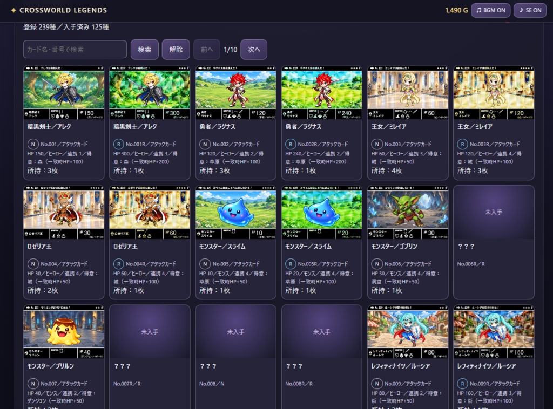The width and height of the screenshot is (553, 409).
Task: Open the No.006 ゴブリン card artwork
Action: pos(408,213)
